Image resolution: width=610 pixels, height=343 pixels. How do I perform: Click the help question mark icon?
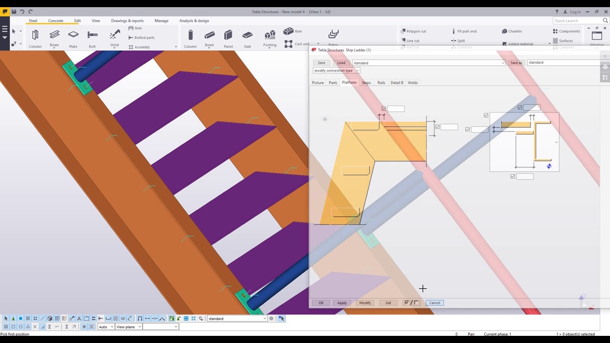[x=557, y=11]
